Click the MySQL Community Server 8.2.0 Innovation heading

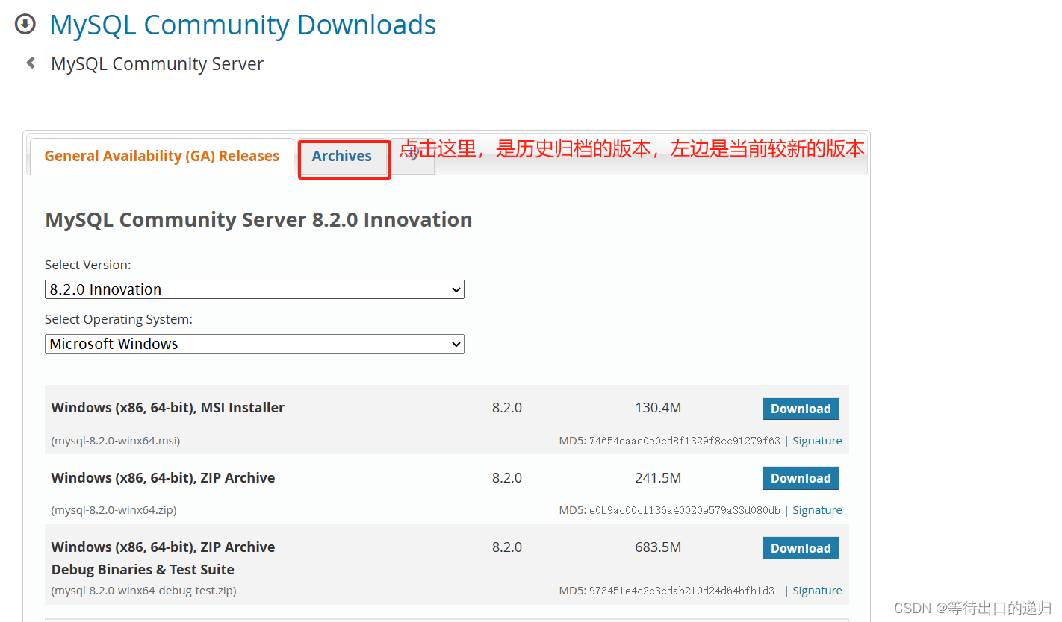[x=258, y=220]
